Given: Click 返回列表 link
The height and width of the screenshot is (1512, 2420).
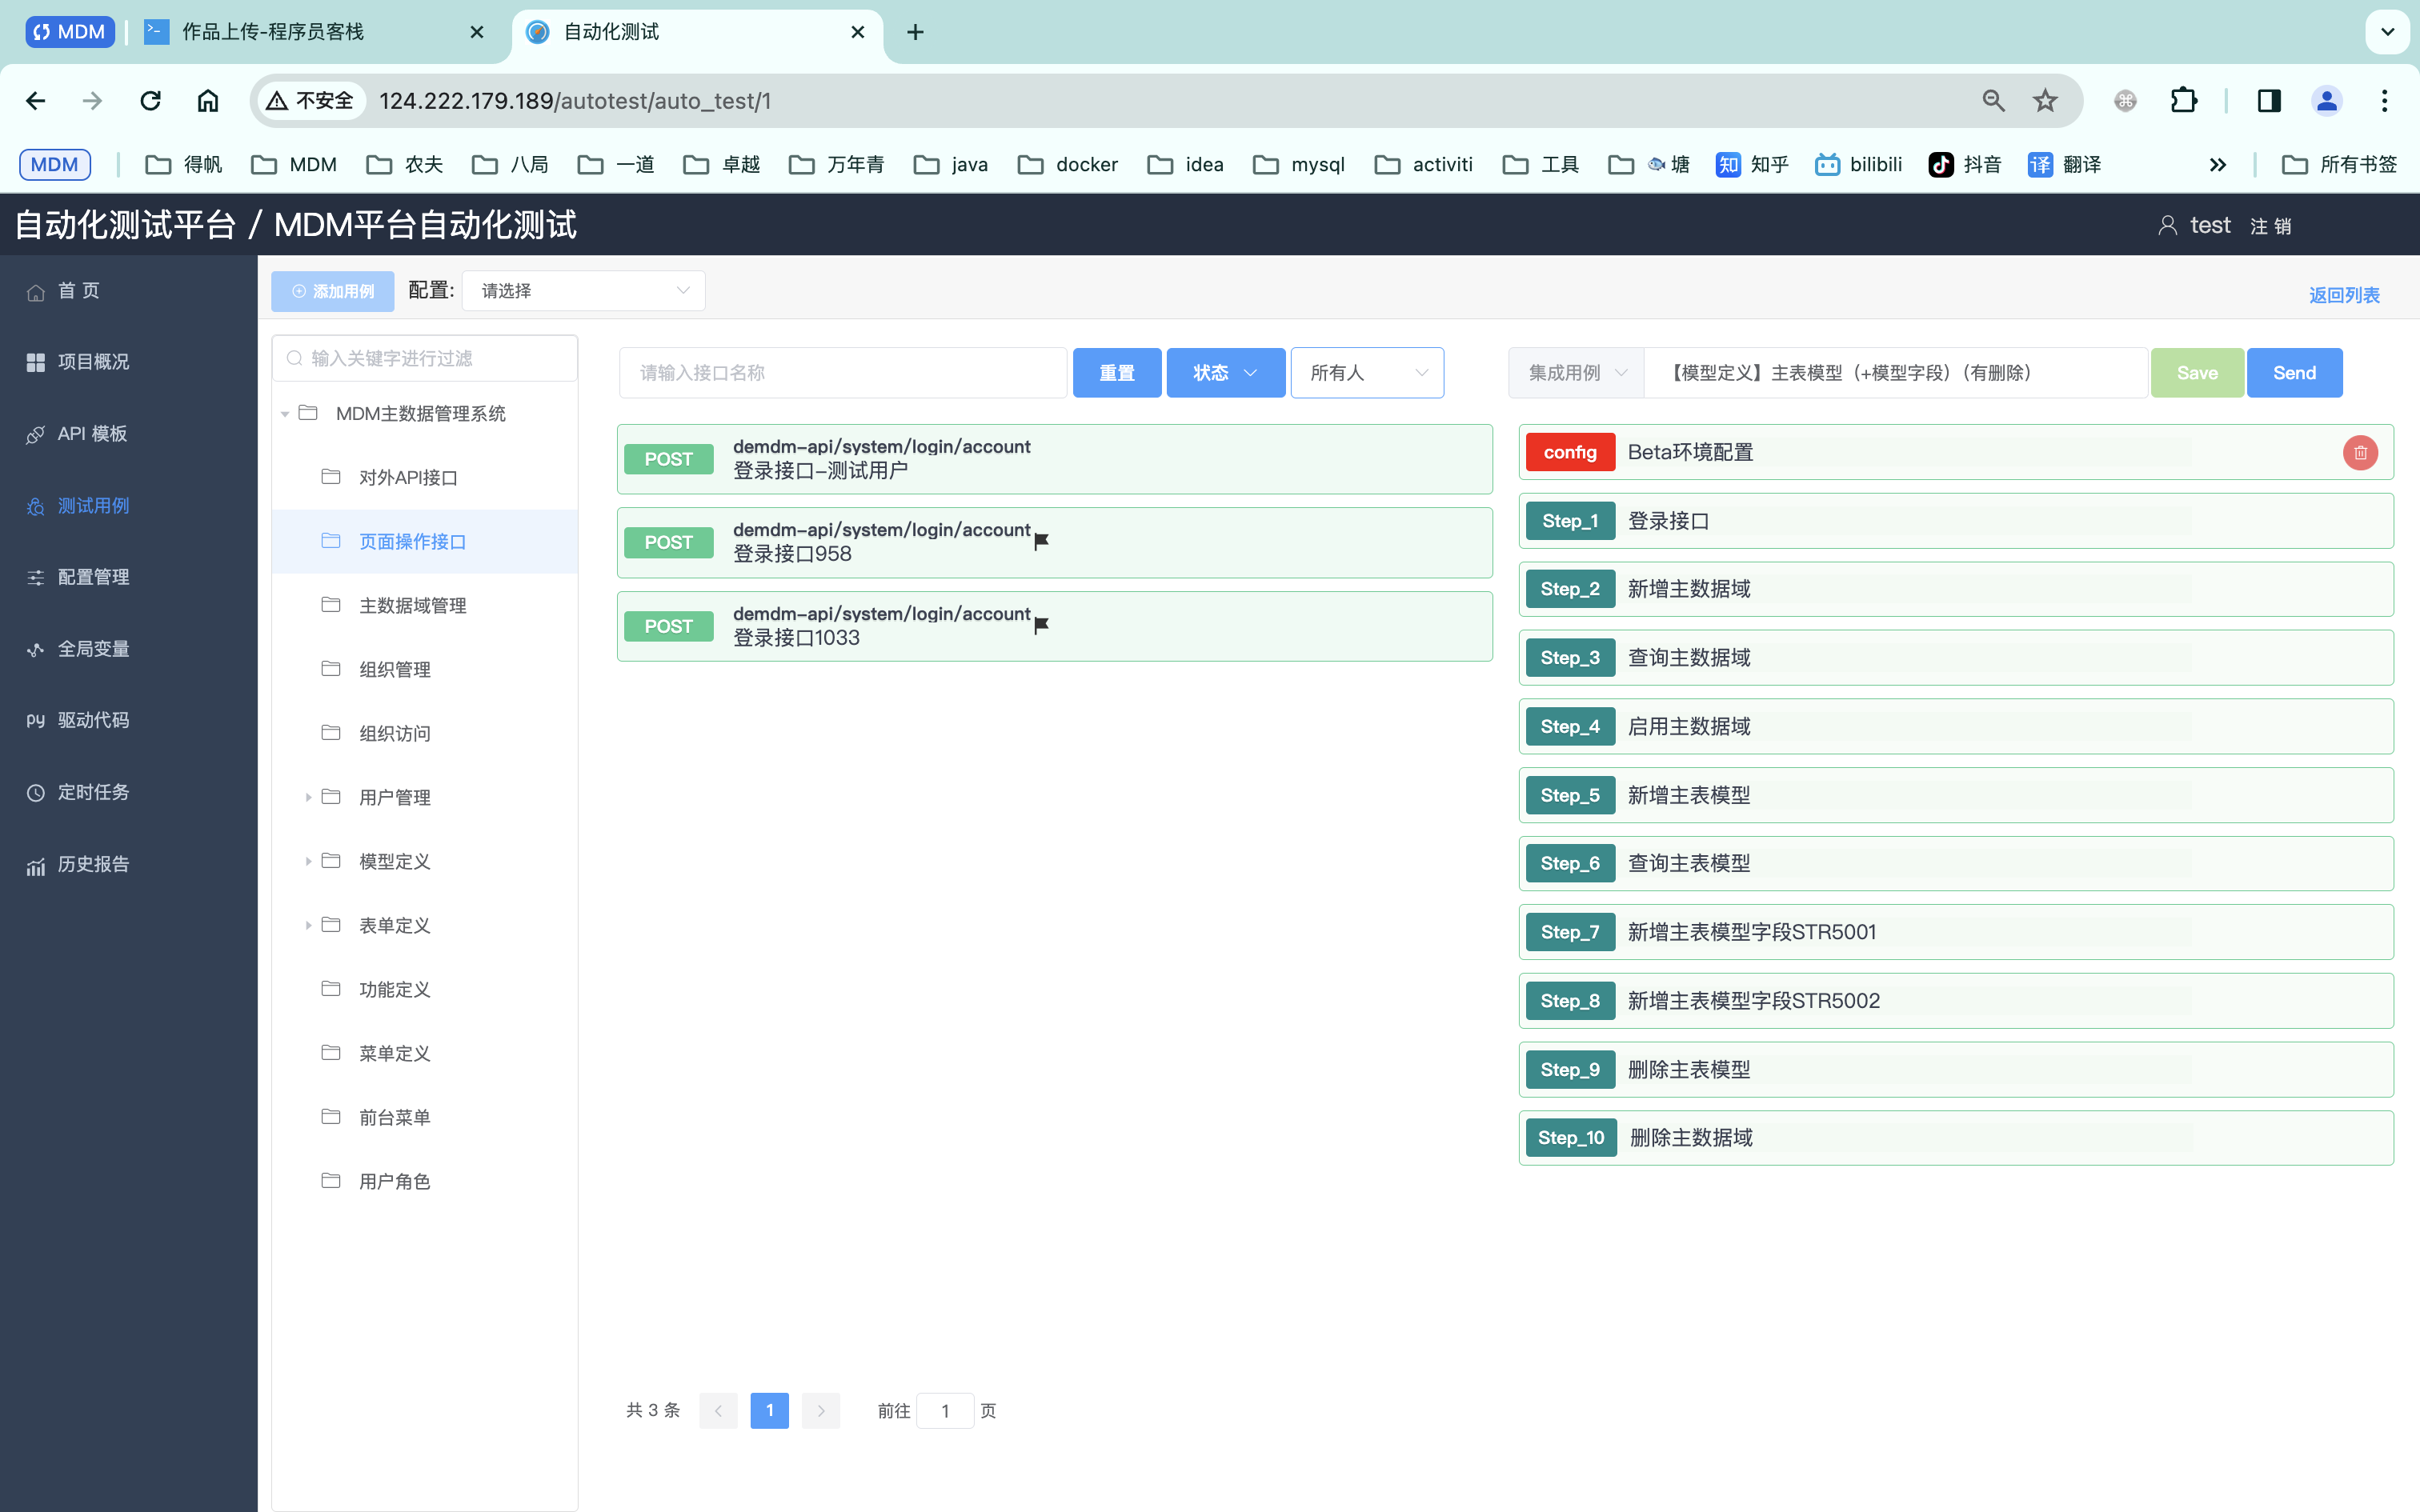Looking at the screenshot, I should pos(2344,295).
